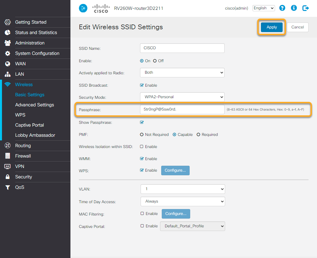Open the Default_Portal_Profile dropdown
The height and width of the screenshot is (258, 317).
click(x=192, y=226)
